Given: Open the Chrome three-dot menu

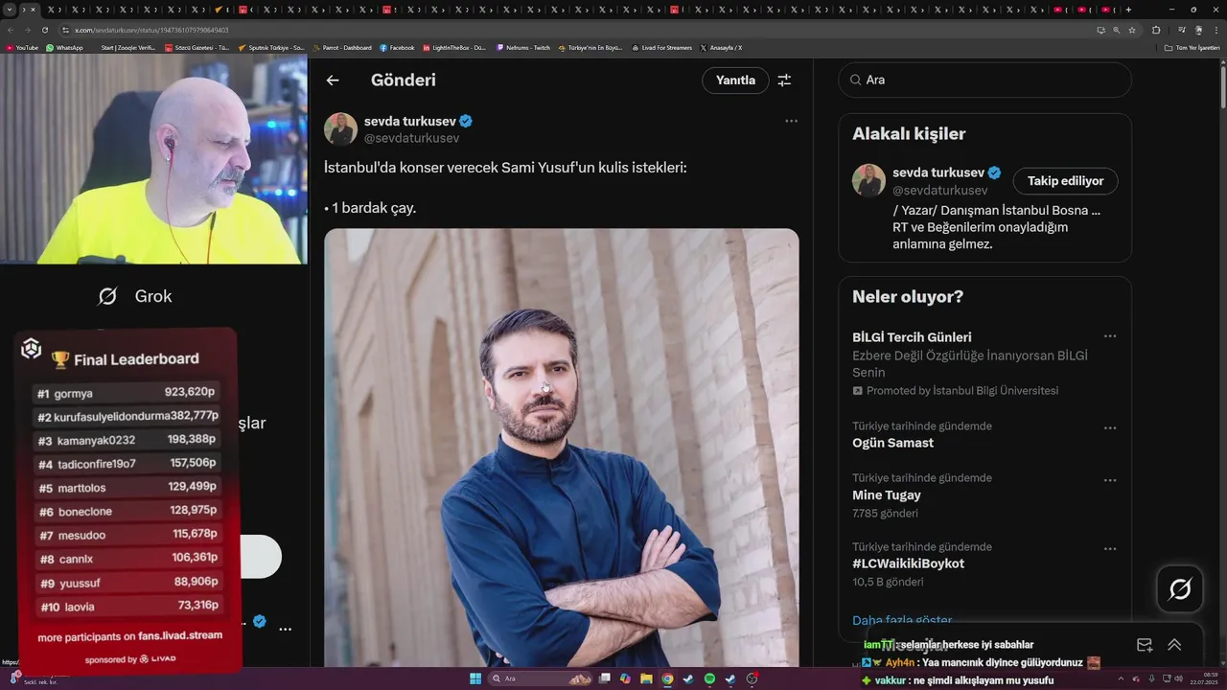Looking at the screenshot, I should pos(1215,30).
